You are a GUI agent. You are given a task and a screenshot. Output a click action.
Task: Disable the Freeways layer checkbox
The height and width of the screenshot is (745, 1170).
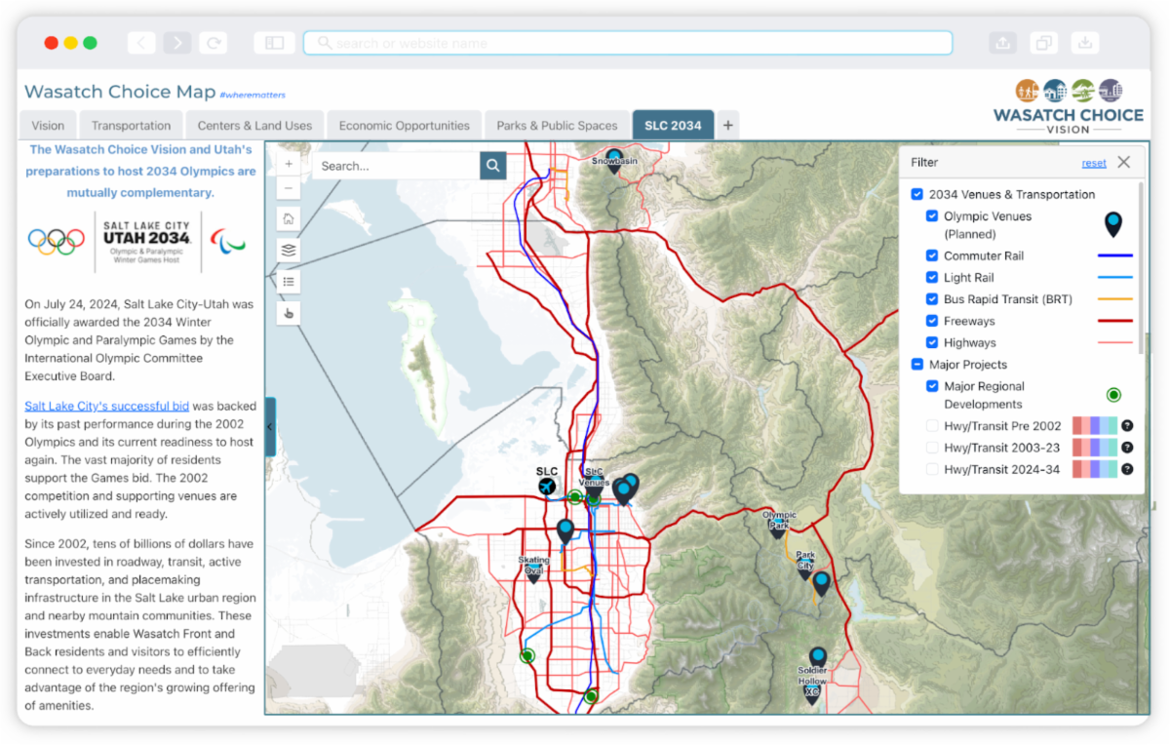[932, 321]
